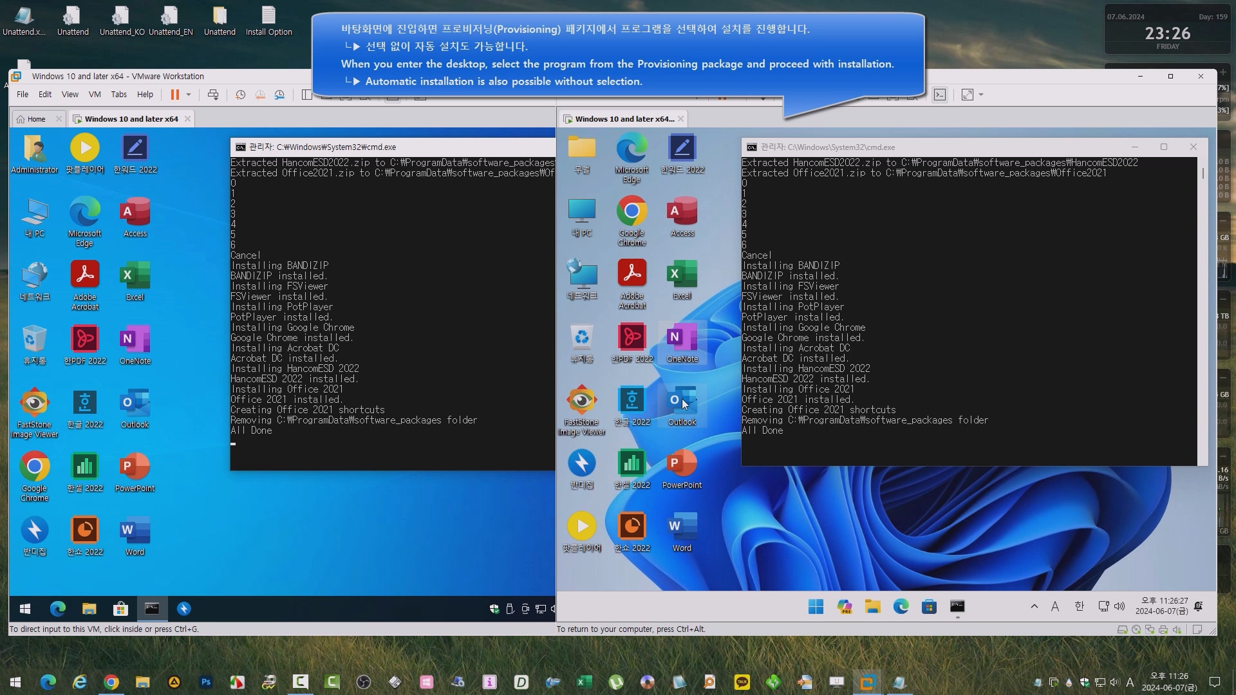
Task: Open Install Option file on host desktop
Action: (269, 21)
